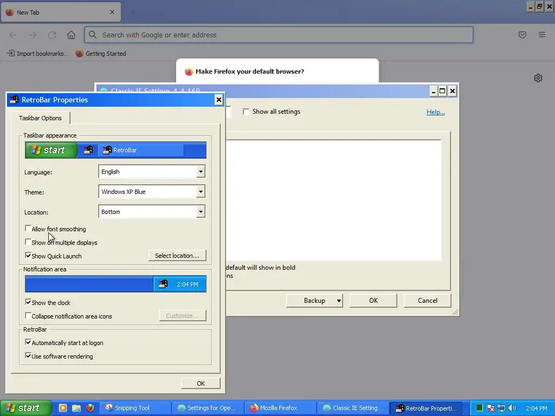The image size is (555, 416).
Task: Click the Firefox window minimize button
Action: click(x=531, y=6)
